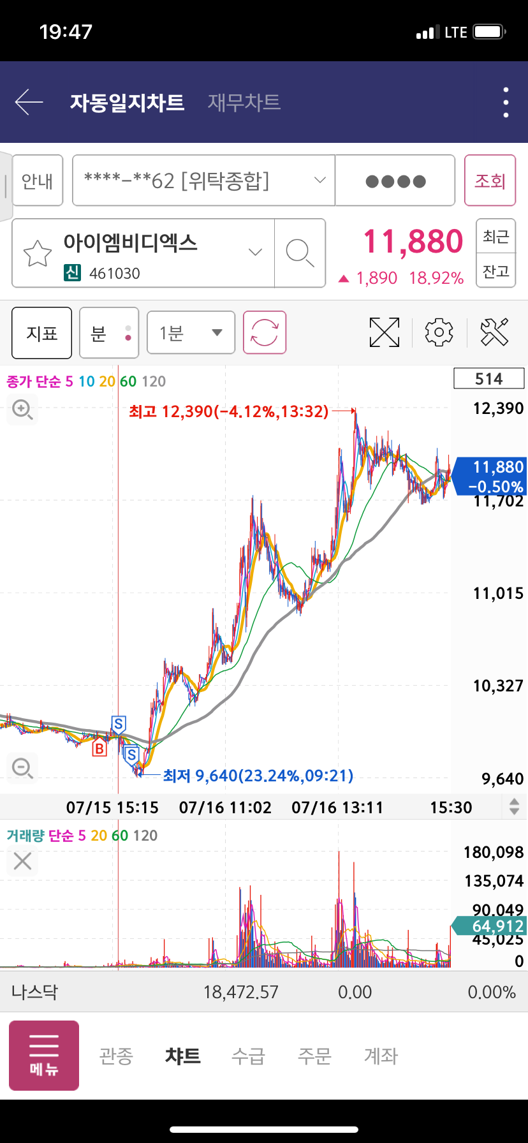
Task: Tap the 07/16 13:11 time label
Action: (x=337, y=807)
